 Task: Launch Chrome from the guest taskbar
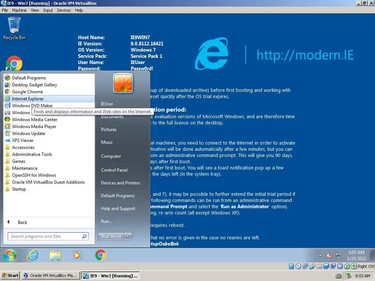(x=100, y=255)
